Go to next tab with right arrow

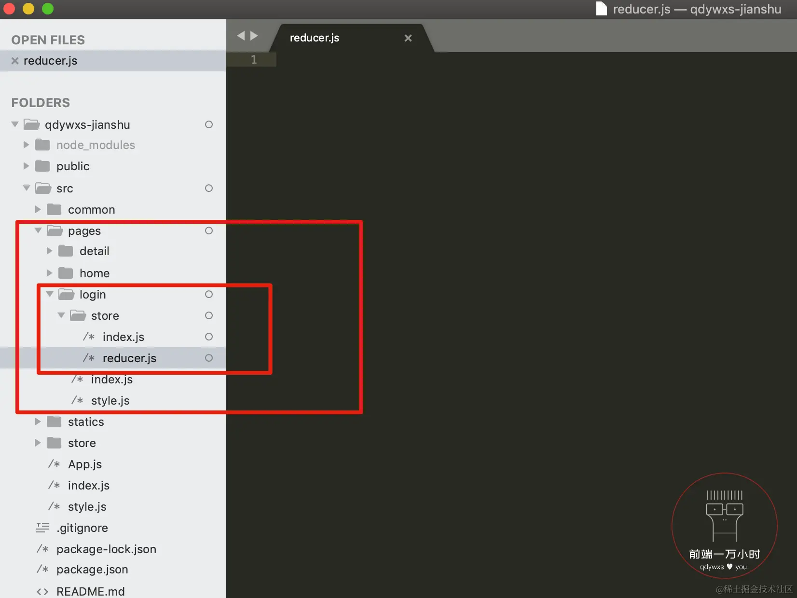254,36
